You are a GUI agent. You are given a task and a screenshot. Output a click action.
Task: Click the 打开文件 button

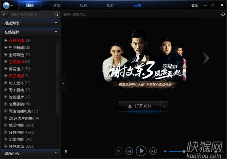click(x=139, y=106)
